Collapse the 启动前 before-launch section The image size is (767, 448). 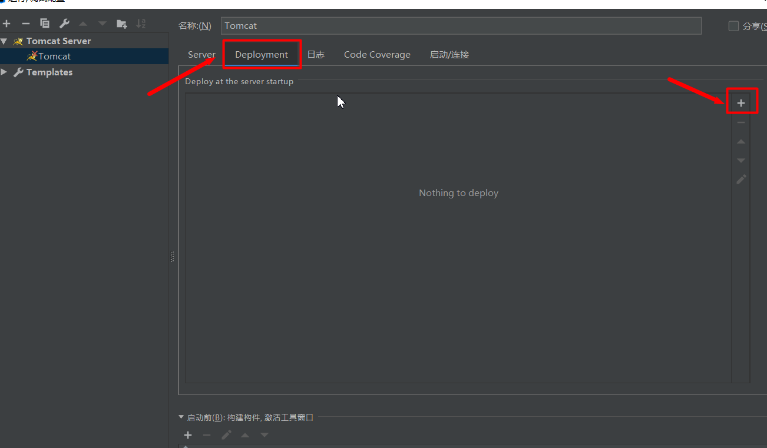[x=181, y=417]
